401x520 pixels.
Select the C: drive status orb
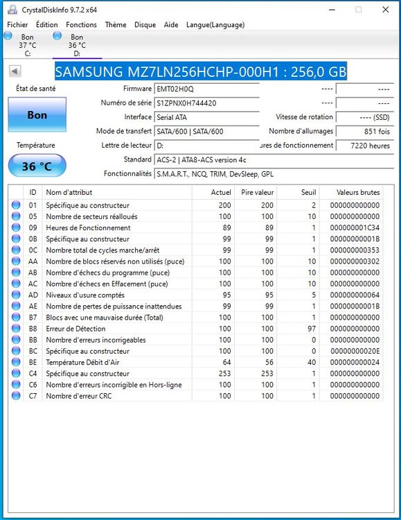pyautogui.click(x=8, y=35)
